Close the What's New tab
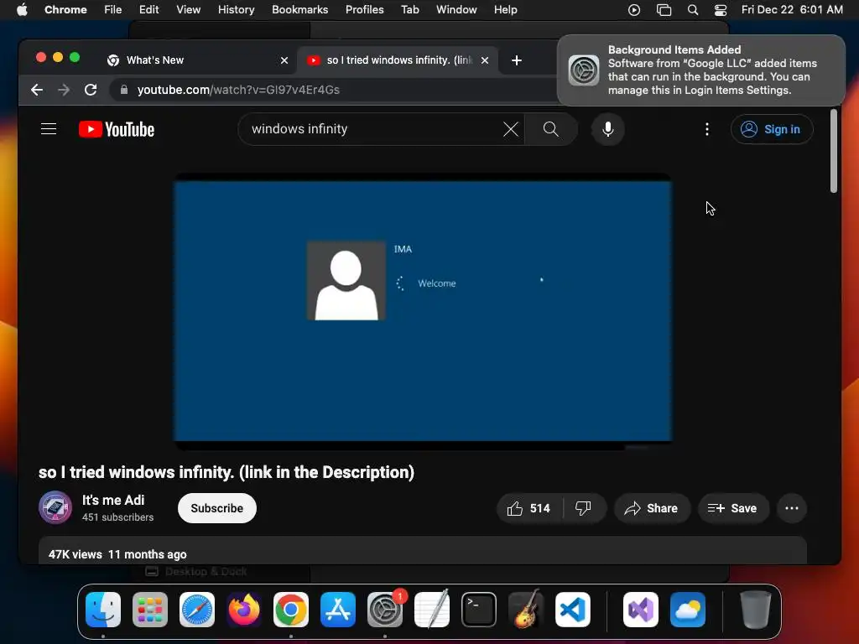 point(284,60)
